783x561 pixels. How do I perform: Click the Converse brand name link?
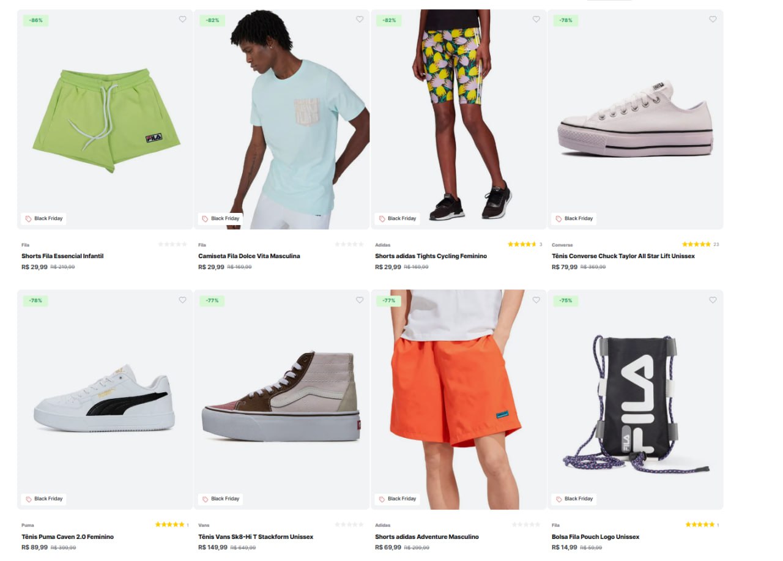(x=562, y=244)
